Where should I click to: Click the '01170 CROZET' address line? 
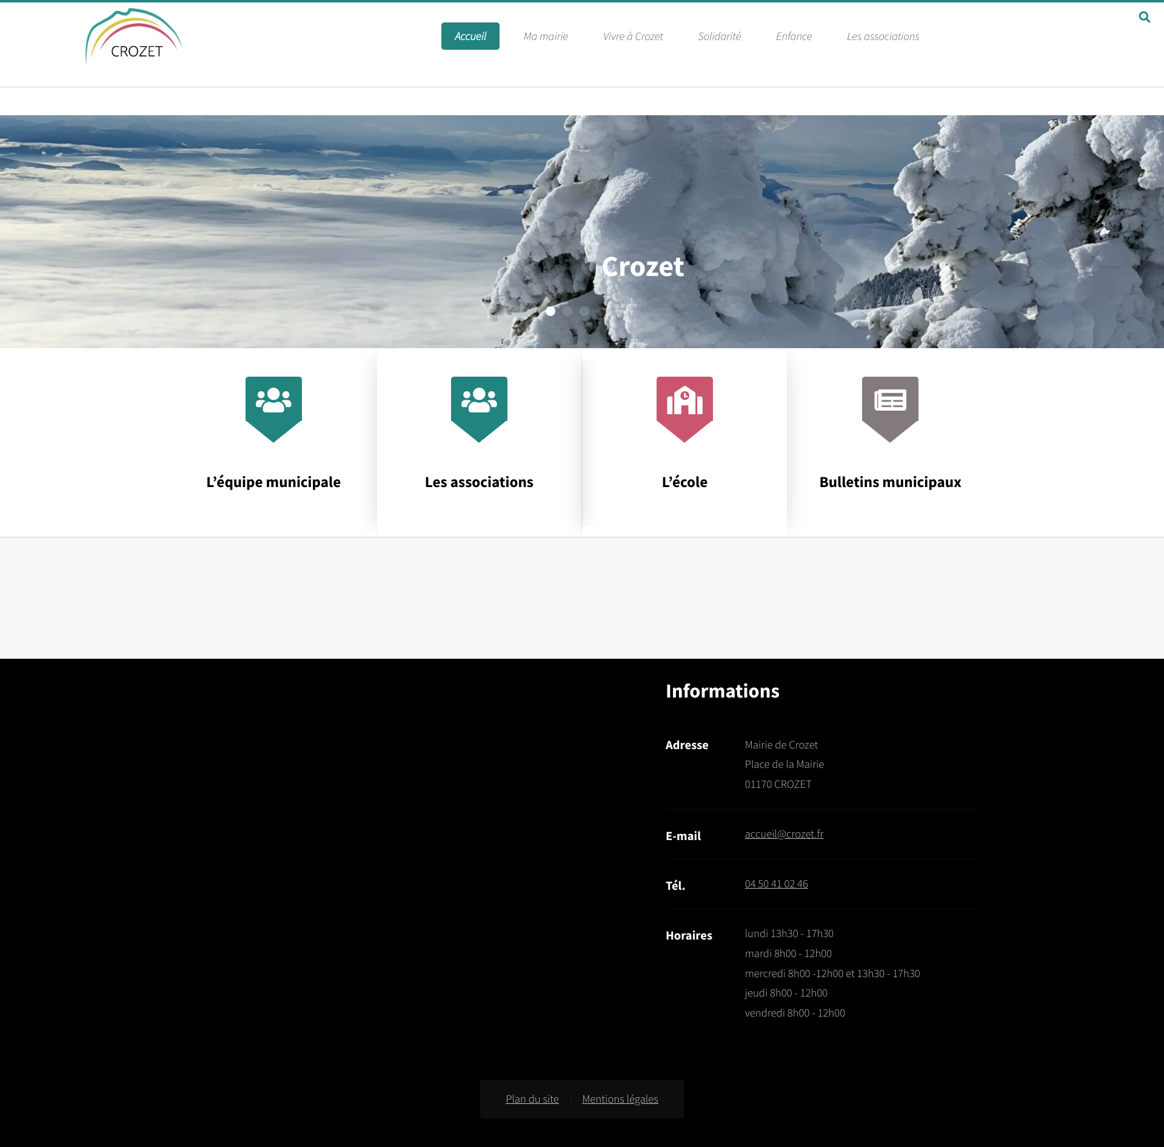[x=778, y=784]
